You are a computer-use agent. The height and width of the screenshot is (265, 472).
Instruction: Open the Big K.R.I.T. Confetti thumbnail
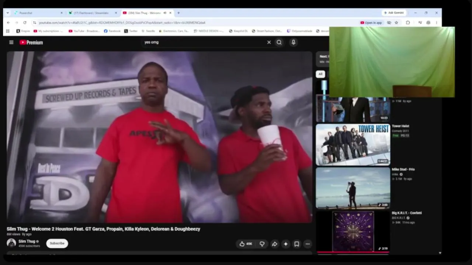[353, 232]
